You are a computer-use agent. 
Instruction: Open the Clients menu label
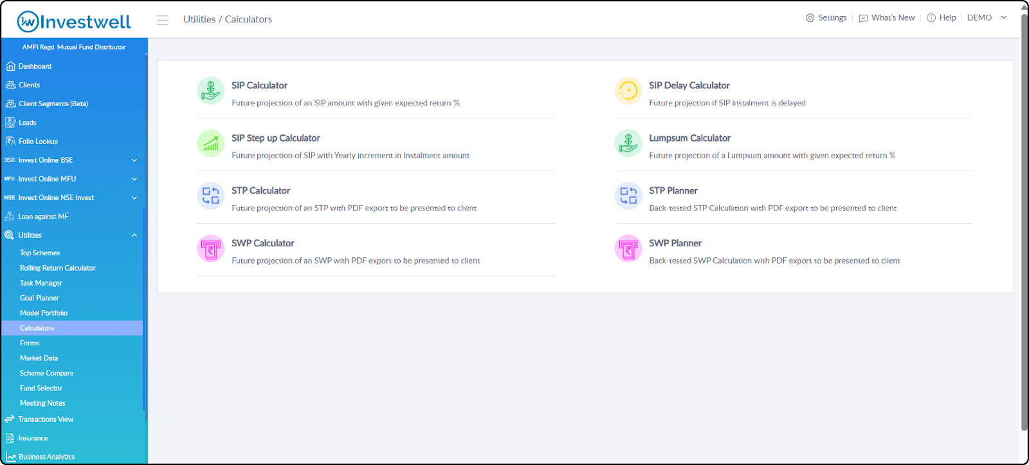(x=29, y=85)
